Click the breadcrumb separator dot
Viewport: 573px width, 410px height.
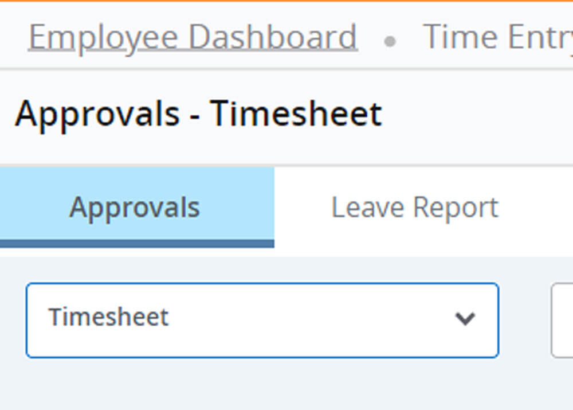point(390,40)
